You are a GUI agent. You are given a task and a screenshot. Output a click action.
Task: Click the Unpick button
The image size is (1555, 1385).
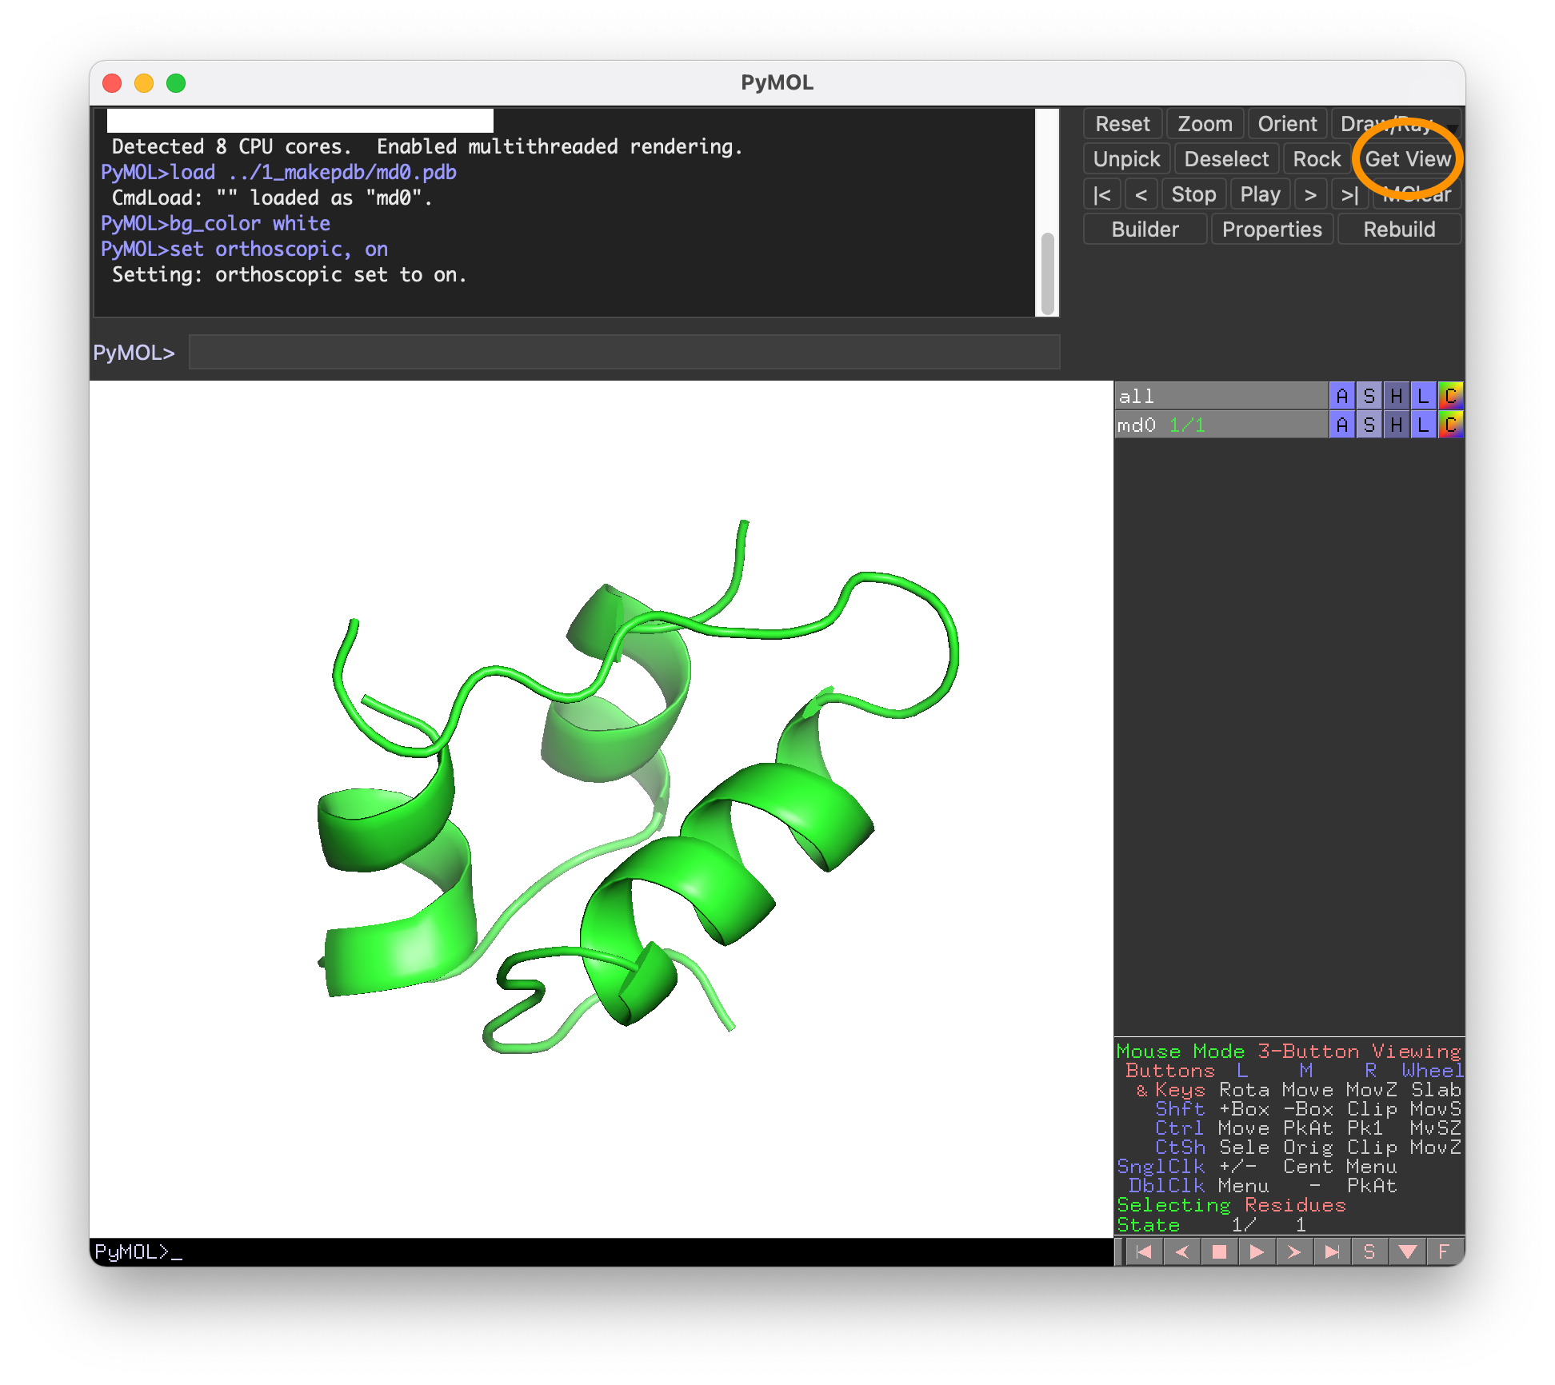(1126, 159)
